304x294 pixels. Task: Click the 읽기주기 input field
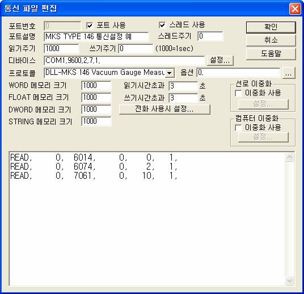point(61,48)
